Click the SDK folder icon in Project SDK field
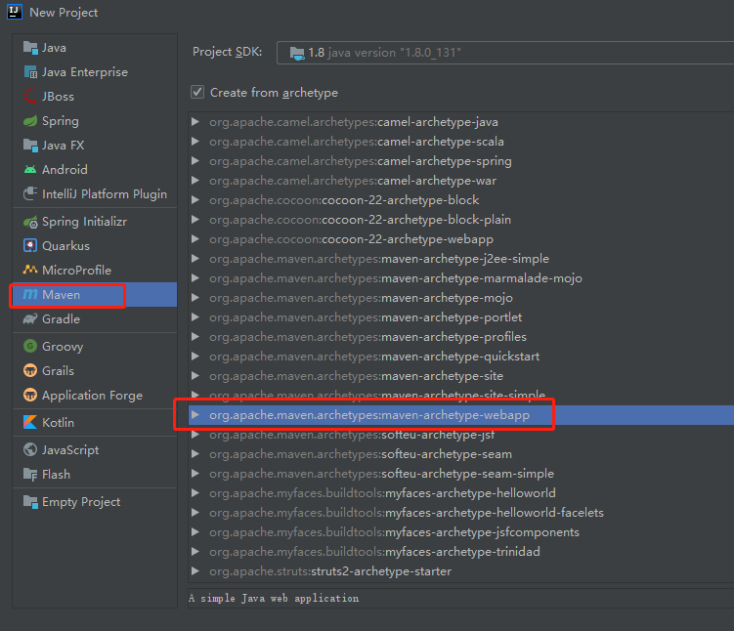 [297, 53]
